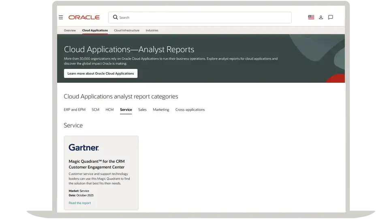This screenshot has width=389, height=219.
Task: Click the 'Service' section heading
Action: [x=73, y=125]
